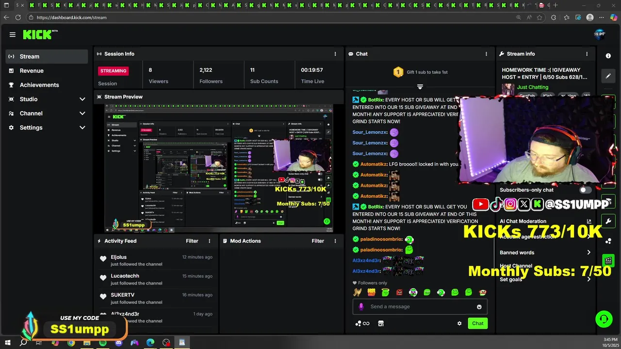Click the purple microphone icon
621x349 pixels.
pos(361,307)
